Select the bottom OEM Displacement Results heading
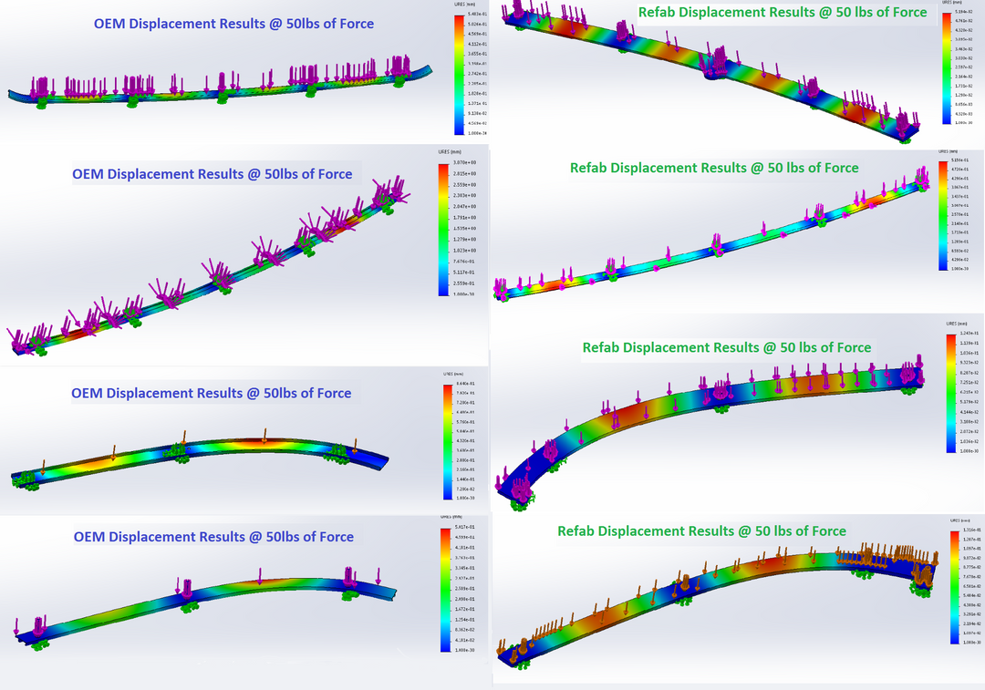 coord(213,537)
